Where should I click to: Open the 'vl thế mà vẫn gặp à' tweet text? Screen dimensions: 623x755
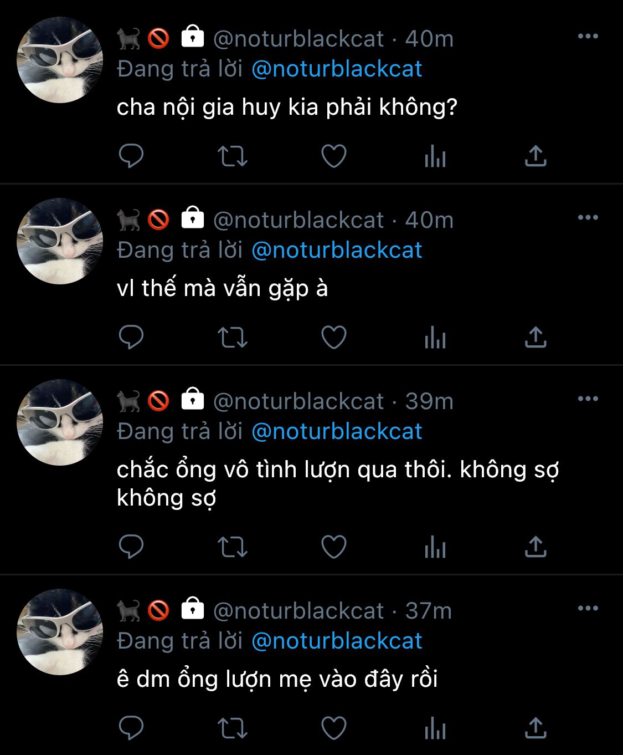[x=223, y=289]
